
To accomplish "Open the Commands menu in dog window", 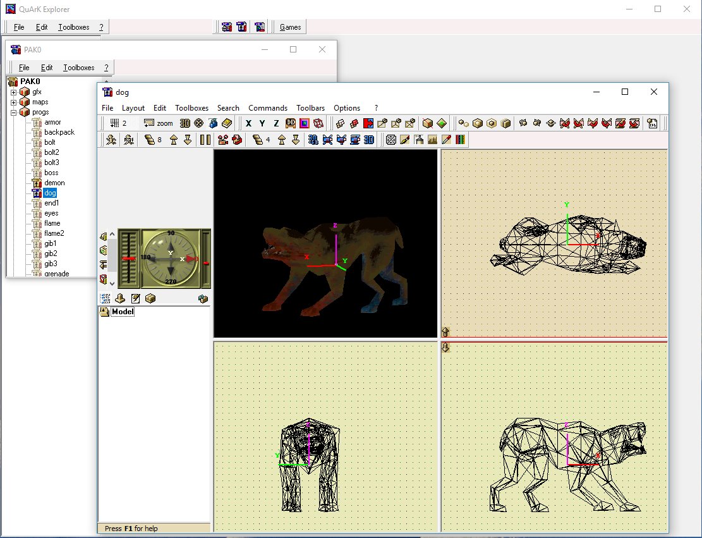I will 267,108.
